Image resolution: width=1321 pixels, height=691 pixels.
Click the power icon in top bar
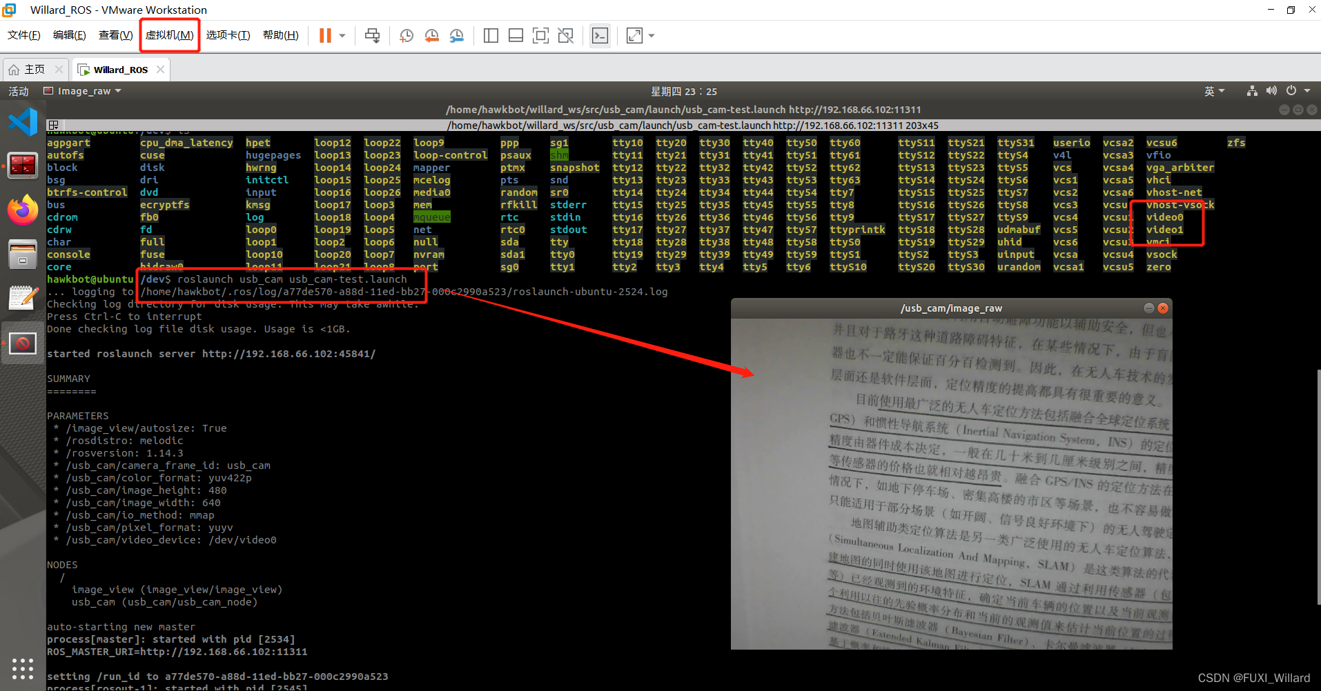click(x=1291, y=91)
